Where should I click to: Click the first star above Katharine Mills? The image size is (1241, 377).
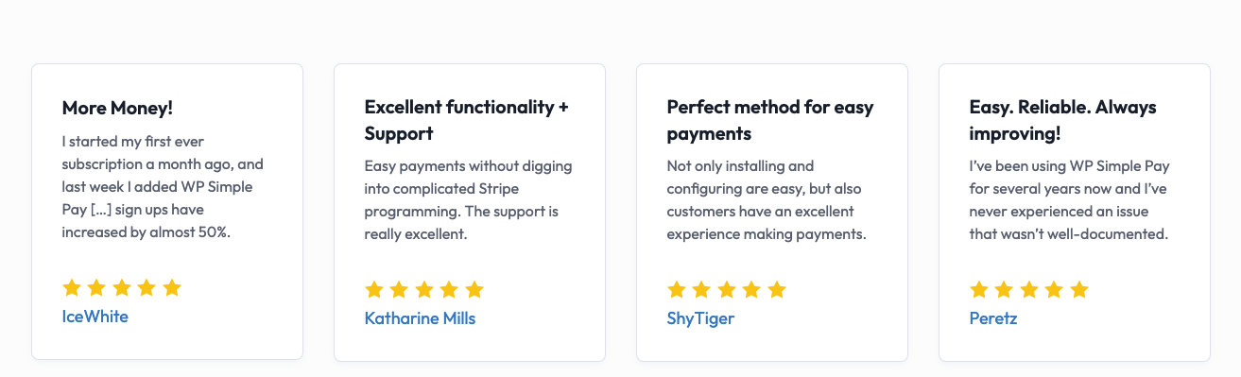(374, 290)
